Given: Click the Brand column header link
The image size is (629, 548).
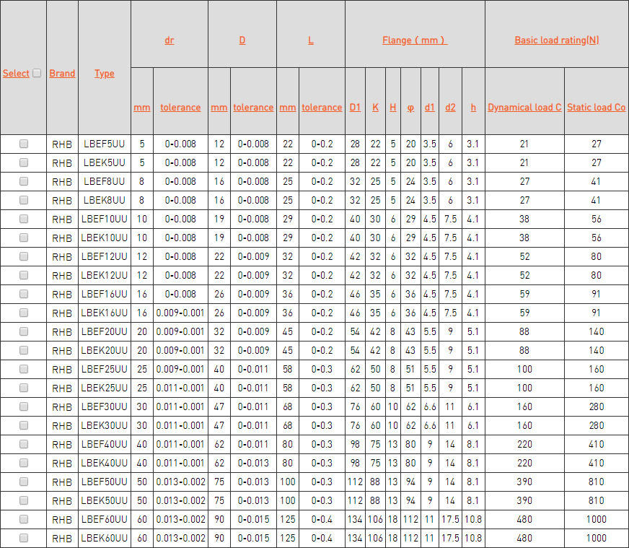Looking at the screenshot, I should coord(62,74).
